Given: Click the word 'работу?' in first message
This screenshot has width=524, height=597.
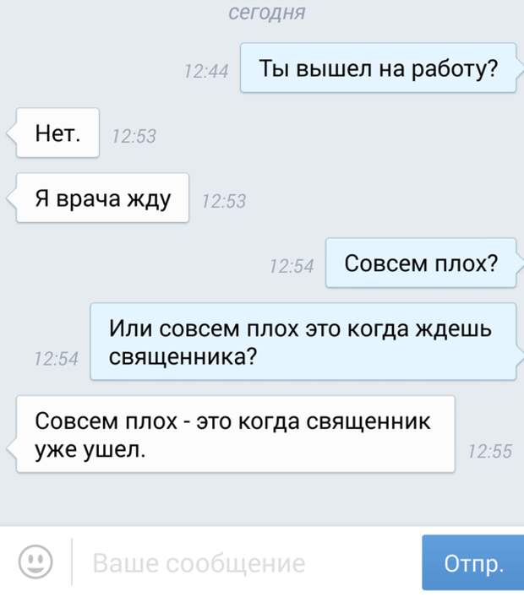Looking at the screenshot, I should 455,69.
